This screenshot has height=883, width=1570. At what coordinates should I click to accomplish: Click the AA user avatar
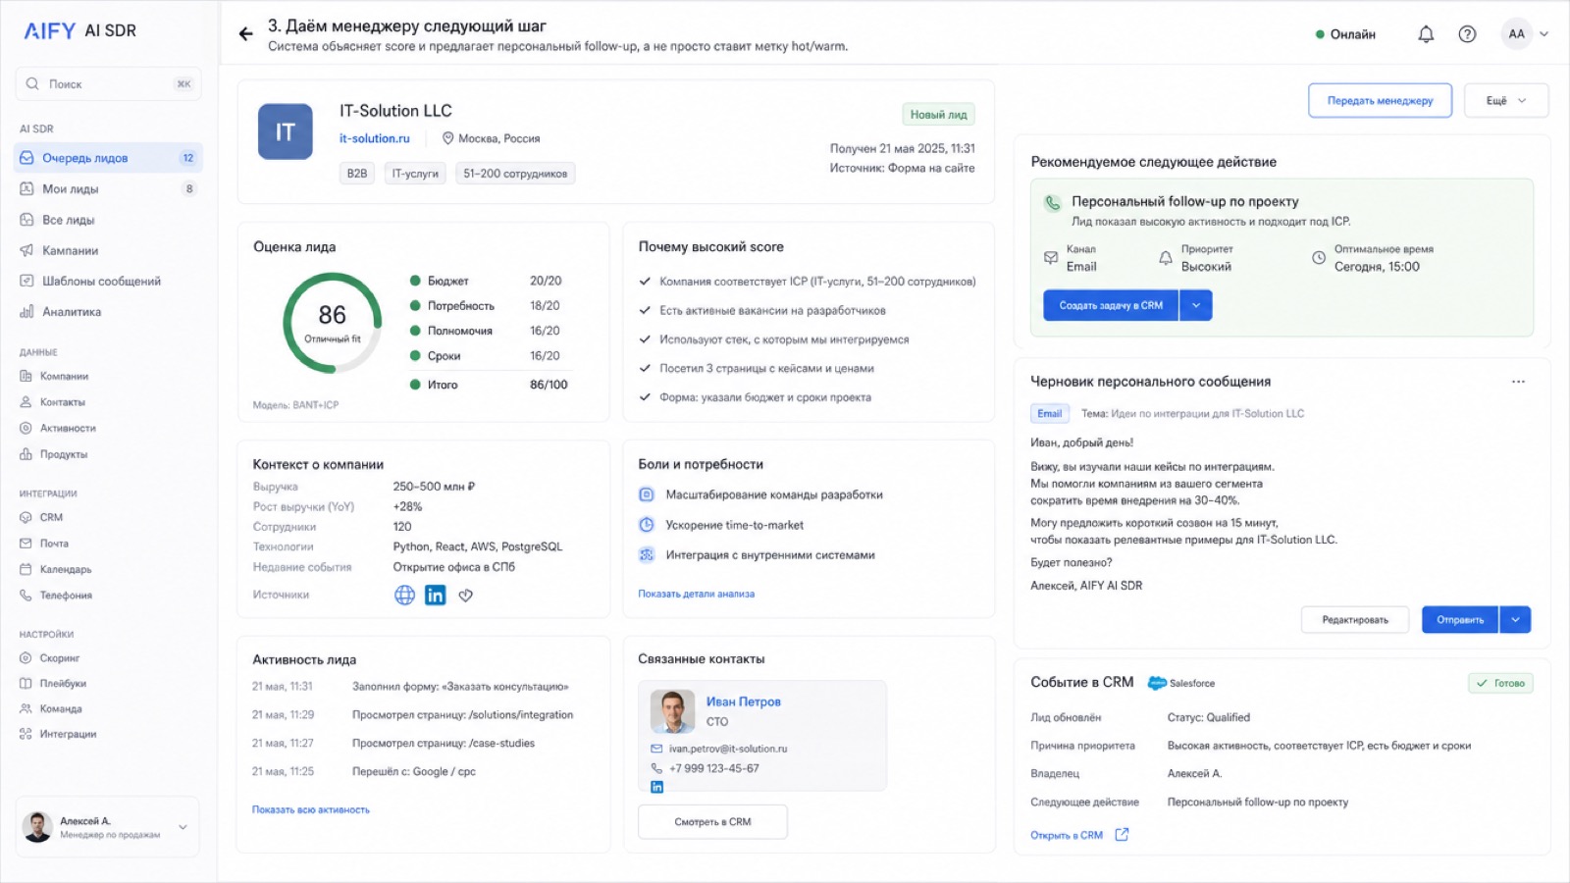[x=1516, y=34]
